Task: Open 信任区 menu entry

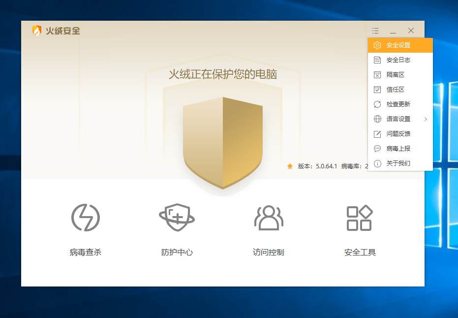Action: pyautogui.click(x=400, y=90)
